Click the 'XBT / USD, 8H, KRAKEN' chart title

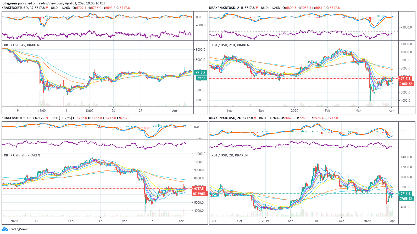click(x=22, y=155)
